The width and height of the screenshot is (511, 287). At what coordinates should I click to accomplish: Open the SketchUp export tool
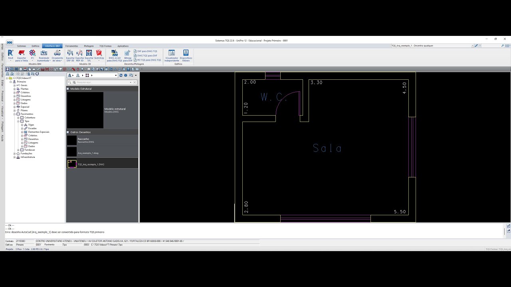(x=99, y=55)
